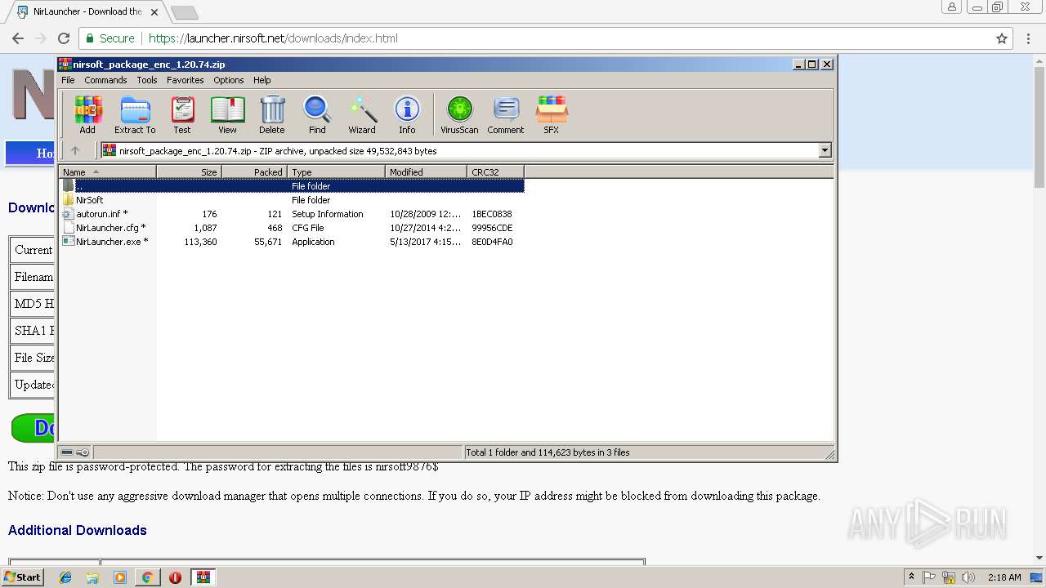Sort by the Size column header
The image size is (1046, 588).
[189, 171]
